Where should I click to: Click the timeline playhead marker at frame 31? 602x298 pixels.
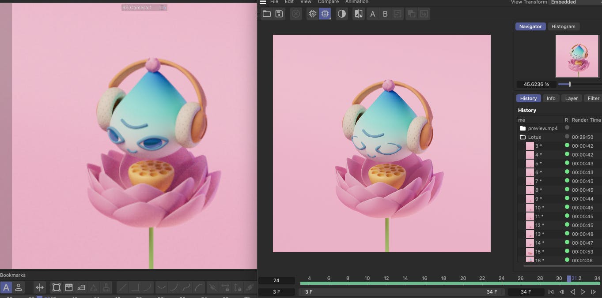click(569, 278)
